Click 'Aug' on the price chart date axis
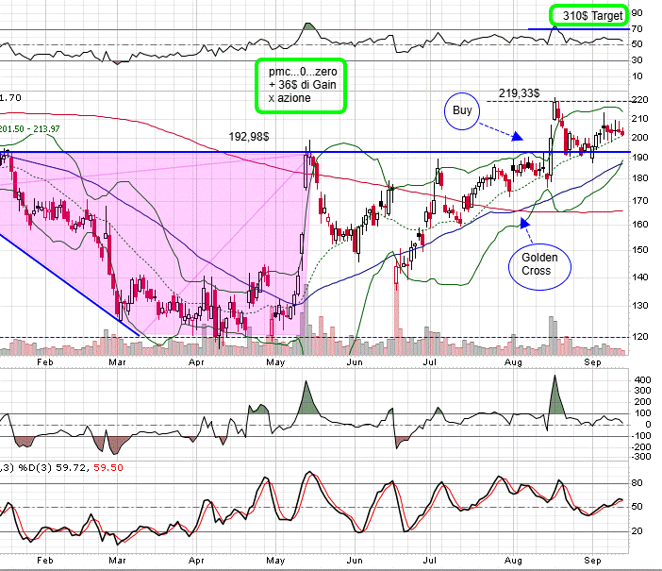Screen dimensions: 662x571 pos(513,362)
